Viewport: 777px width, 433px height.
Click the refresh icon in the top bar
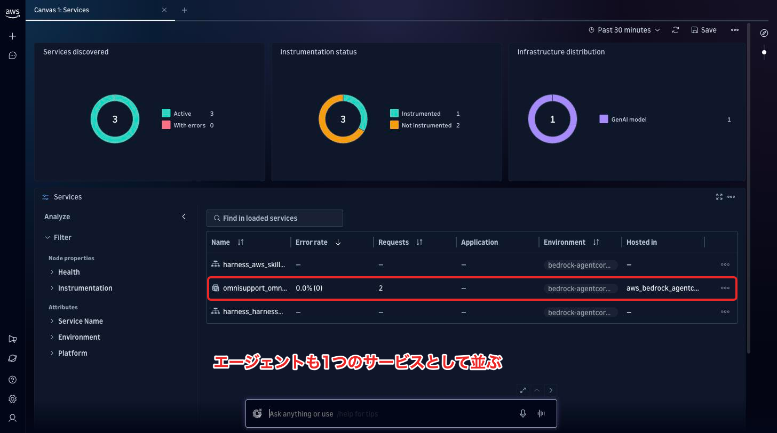676,30
